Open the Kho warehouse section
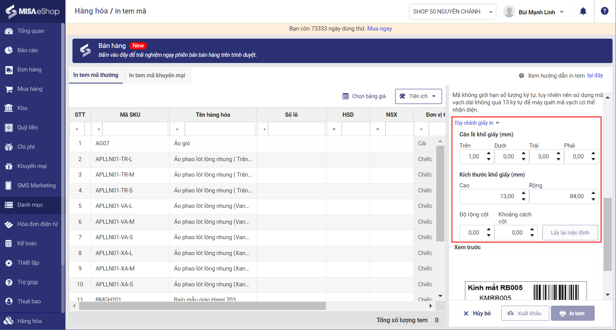The width and height of the screenshot is (616, 330). [22, 108]
